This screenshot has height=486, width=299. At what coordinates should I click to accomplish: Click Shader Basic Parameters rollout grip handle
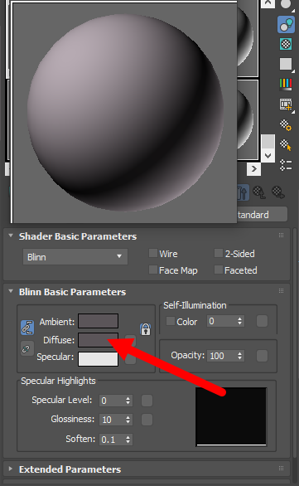pos(281,236)
